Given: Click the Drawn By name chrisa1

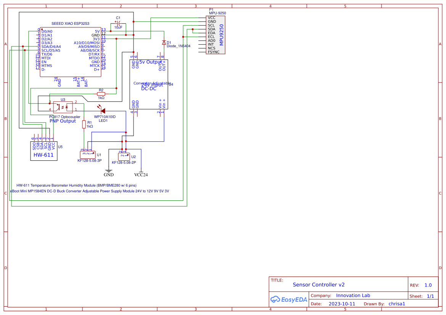Looking at the screenshot, I should click(x=396, y=304).
